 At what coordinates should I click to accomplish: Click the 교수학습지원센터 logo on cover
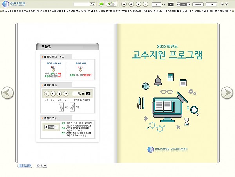(167, 149)
